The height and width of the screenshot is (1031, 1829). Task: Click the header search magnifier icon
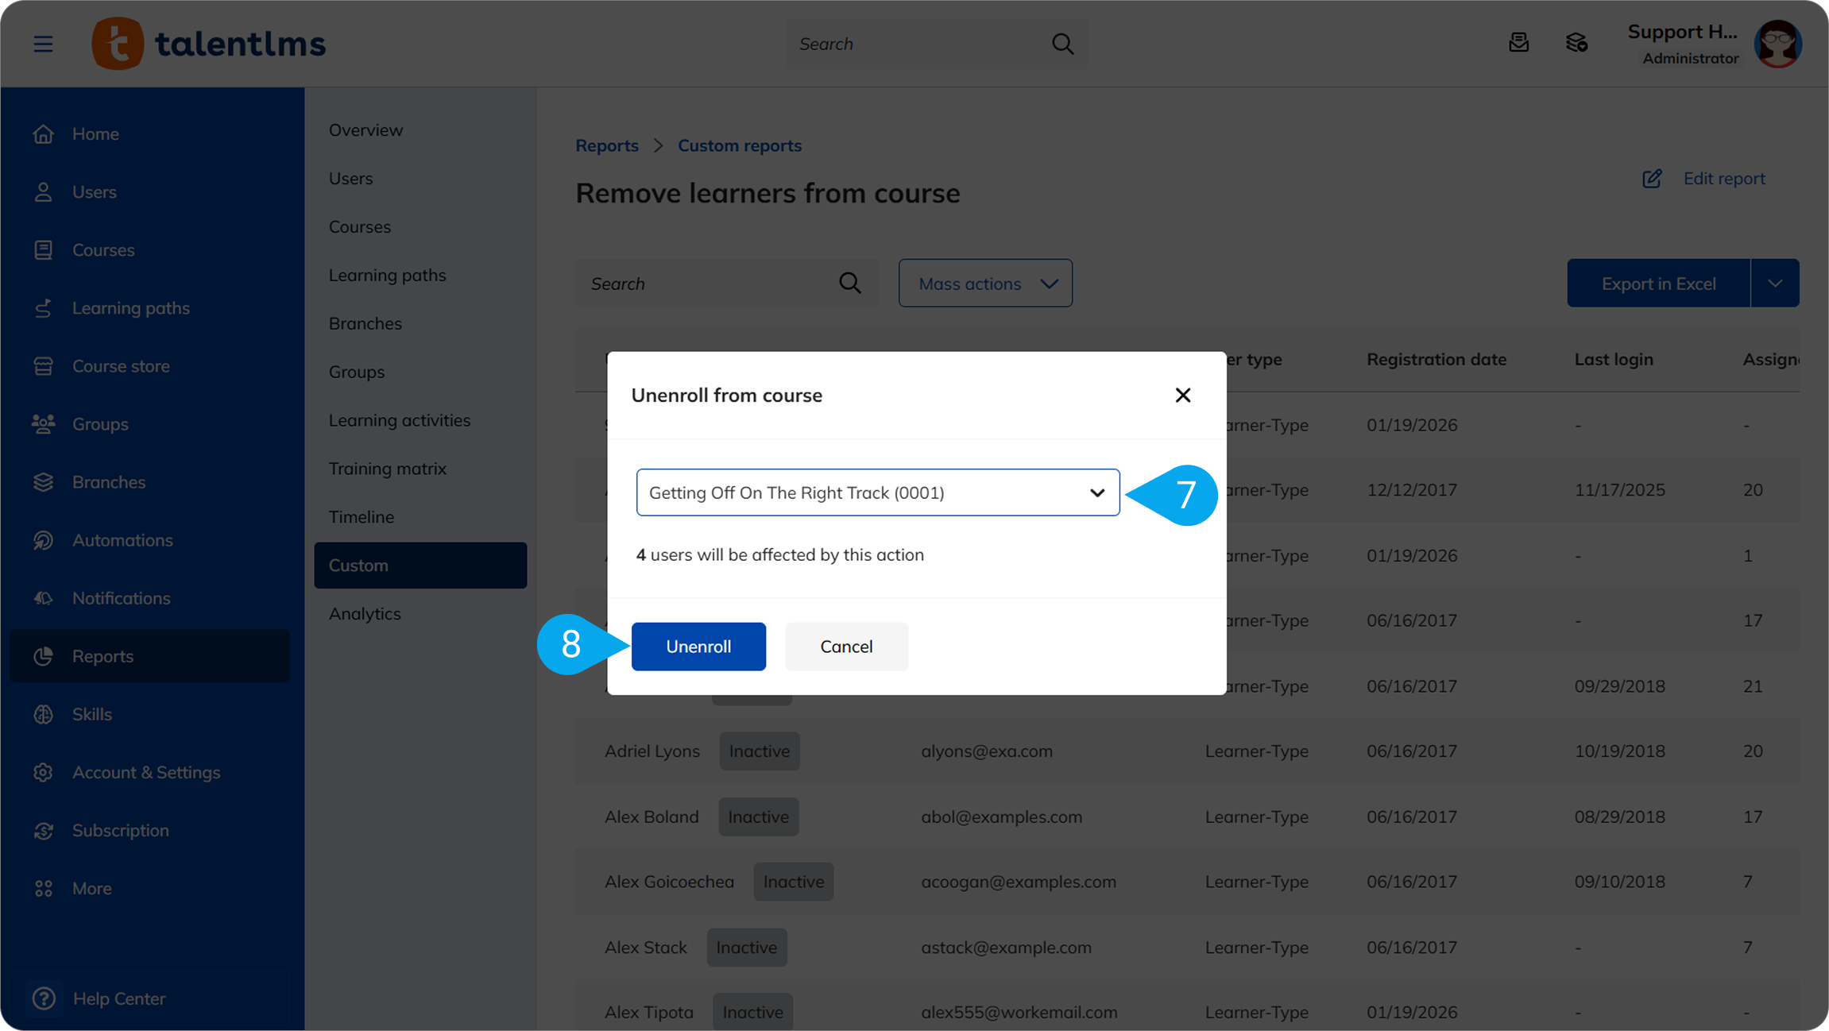(1062, 44)
